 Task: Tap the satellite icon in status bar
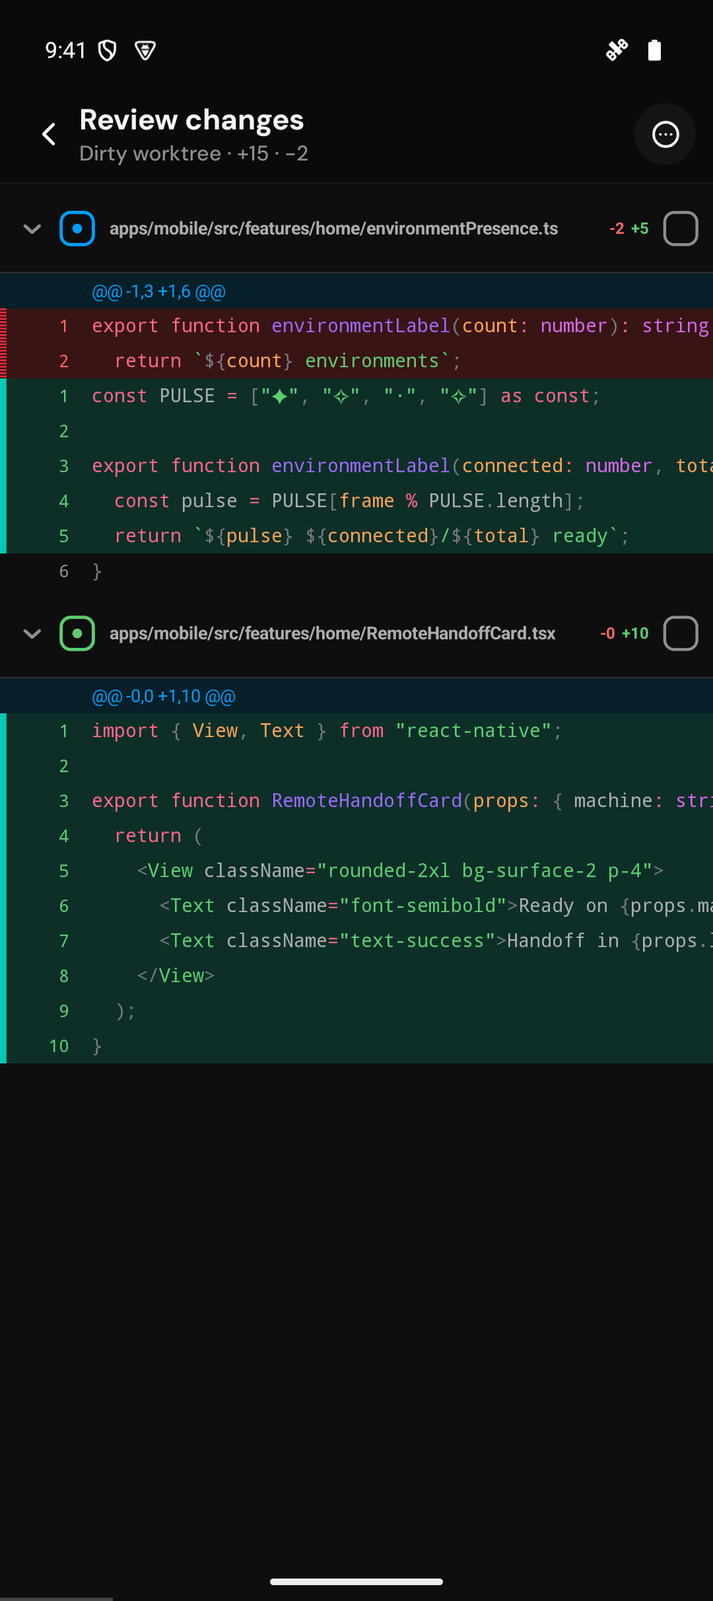(x=617, y=50)
